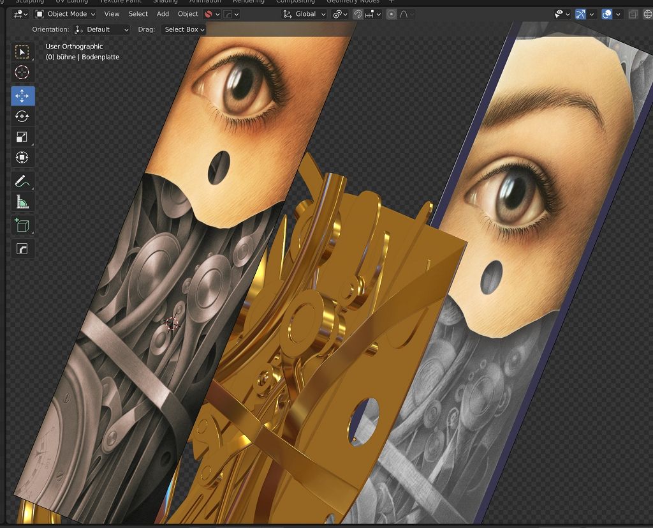Screen dimensions: 653x528
Task: Open the Add menu
Action: point(163,14)
